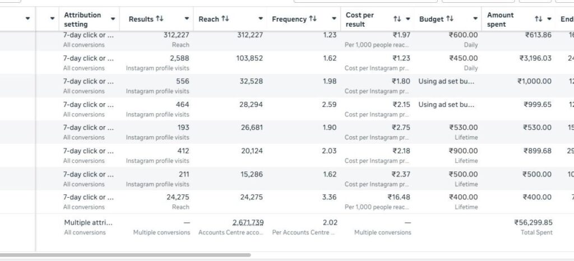
Task: Sort by Cost per result arrows
Action: 397,18
